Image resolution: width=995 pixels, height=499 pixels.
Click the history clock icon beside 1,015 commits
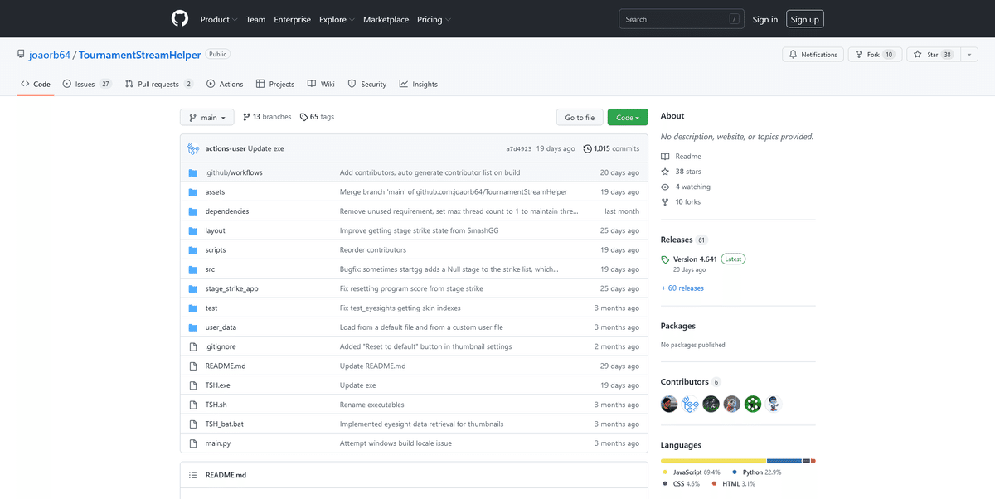point(588,149)
